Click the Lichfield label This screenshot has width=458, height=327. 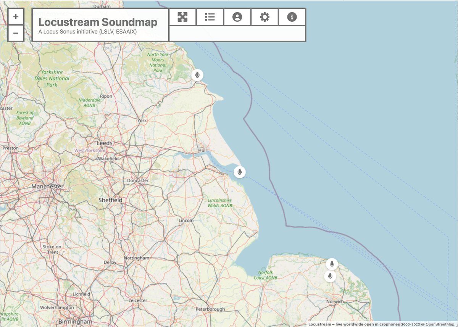81,294
